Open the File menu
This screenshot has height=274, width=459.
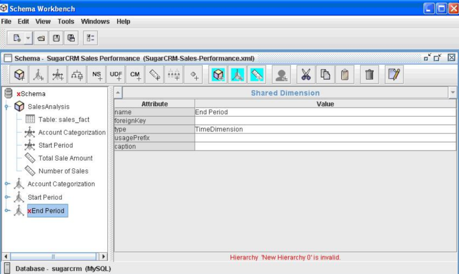pyautogui.click(x=6, y=21)
